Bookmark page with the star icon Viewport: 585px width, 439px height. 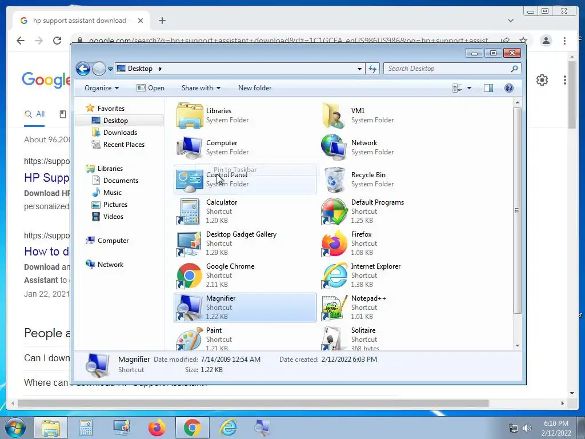pos(523,41)
